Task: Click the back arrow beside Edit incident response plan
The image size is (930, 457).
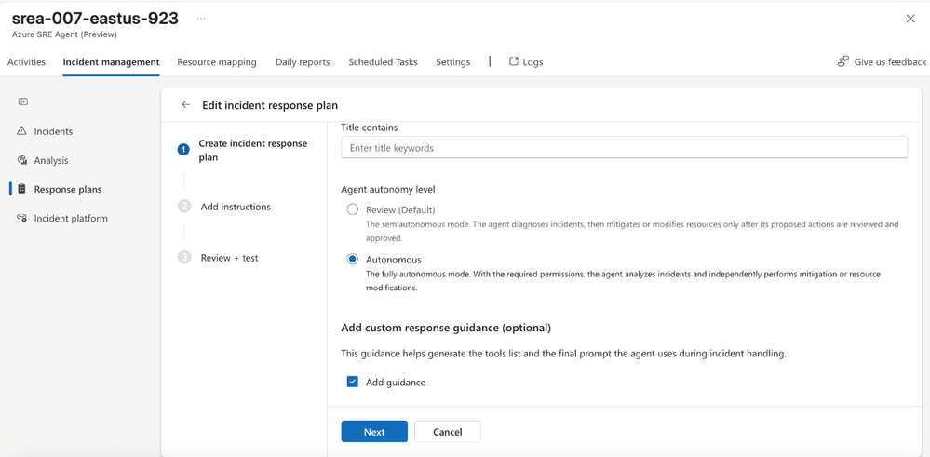Action: click(185, 105)
